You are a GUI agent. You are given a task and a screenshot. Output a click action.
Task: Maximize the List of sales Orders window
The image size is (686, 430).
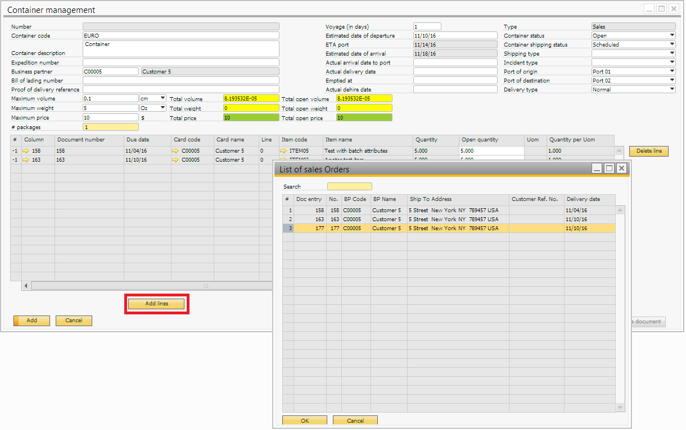tap(609, 168)
